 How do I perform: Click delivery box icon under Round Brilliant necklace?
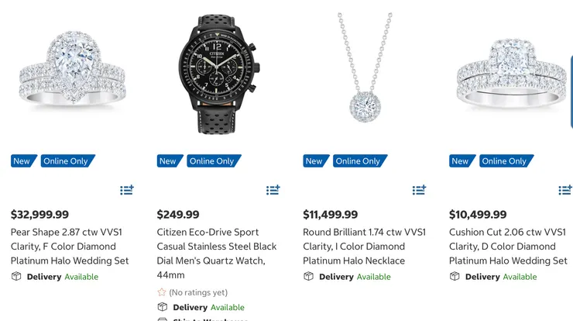click(x=308, y=277)
